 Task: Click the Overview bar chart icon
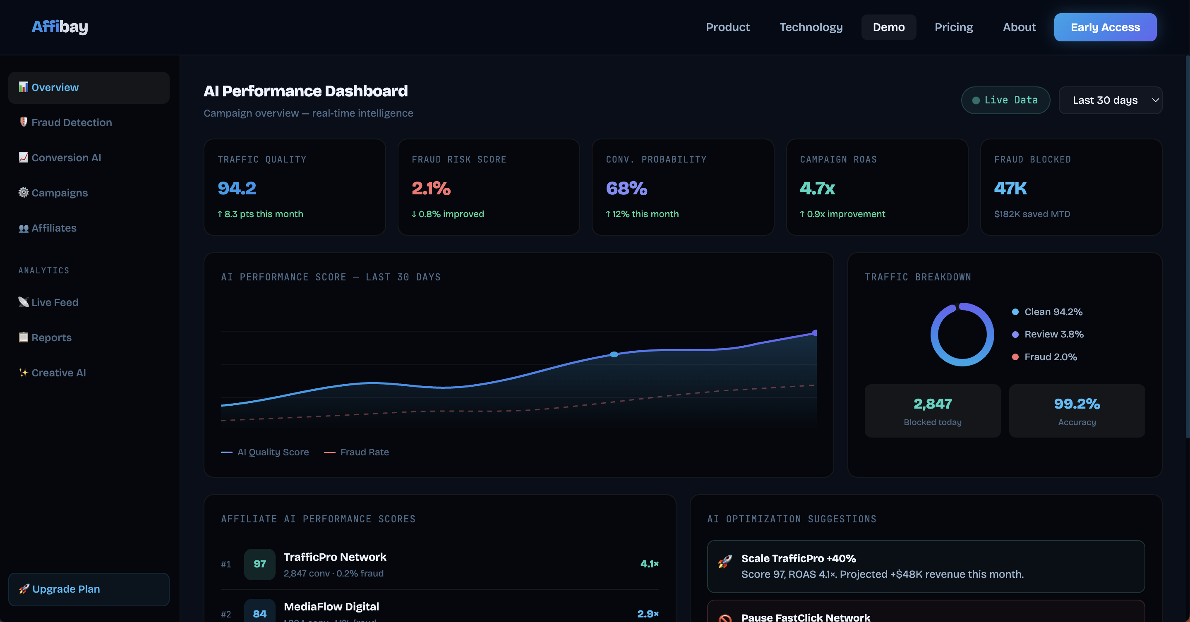click(x=23, y=87)
